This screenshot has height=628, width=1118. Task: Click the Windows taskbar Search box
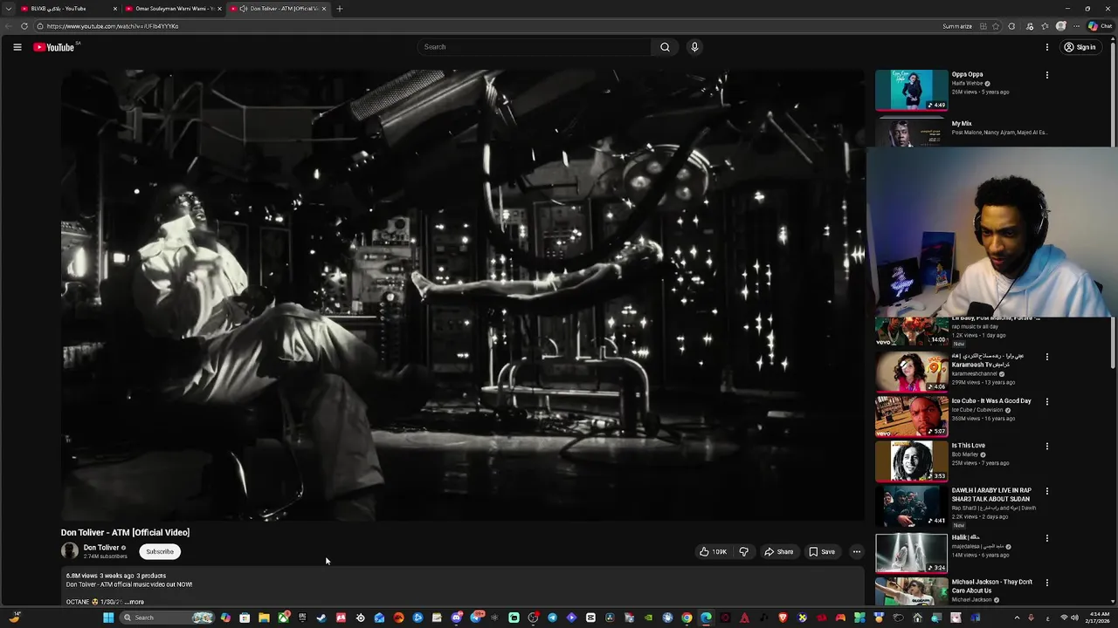(167, 618)
